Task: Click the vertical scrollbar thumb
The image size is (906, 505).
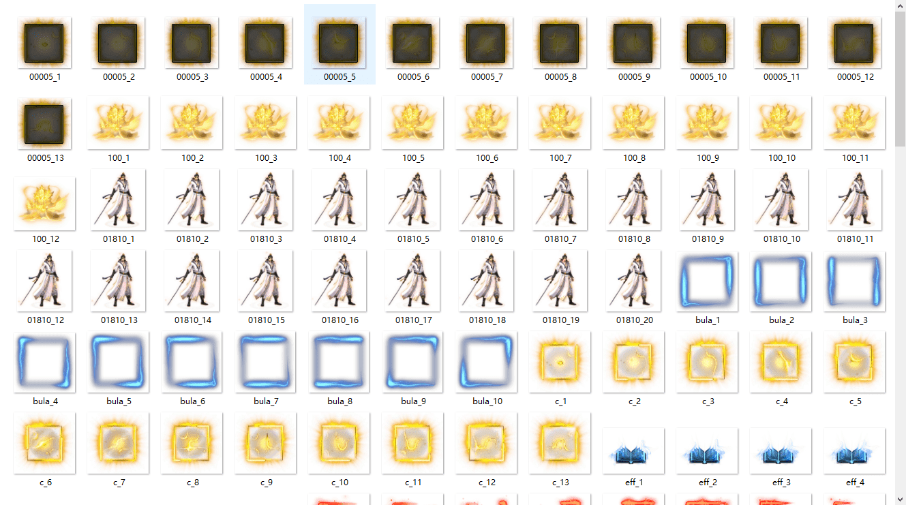Action: pos(900,78)
